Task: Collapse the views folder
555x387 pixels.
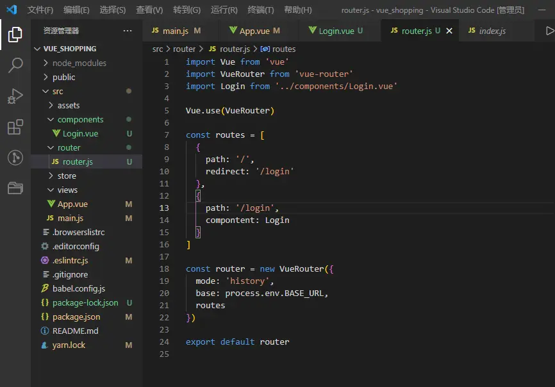Action: (x=51, y=190)
